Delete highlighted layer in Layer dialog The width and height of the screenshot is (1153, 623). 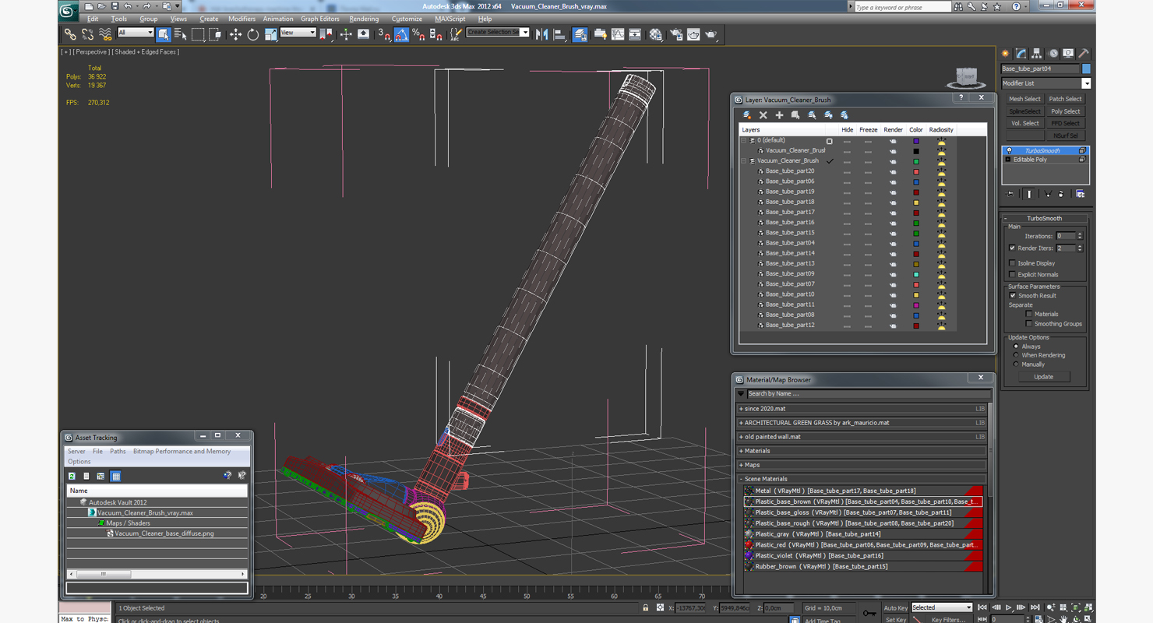tap(763, 115)
